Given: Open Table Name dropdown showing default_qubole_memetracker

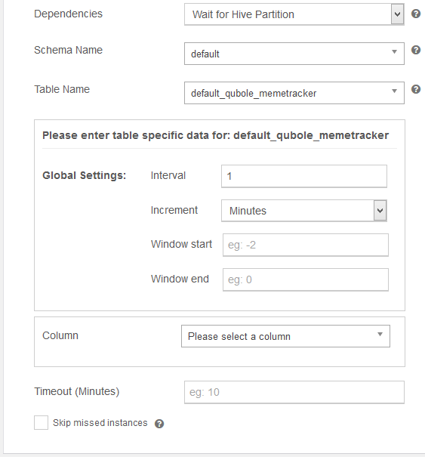Looking at the screenshot, I should coord(294,93).
